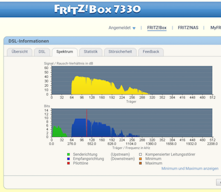Click the dark orange Maximum legend swatch
Viewport: 221px width, 192px height.
(140, 163)
